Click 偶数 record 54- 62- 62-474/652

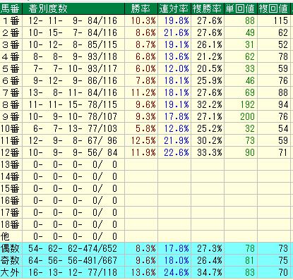(x=73, y=249)
